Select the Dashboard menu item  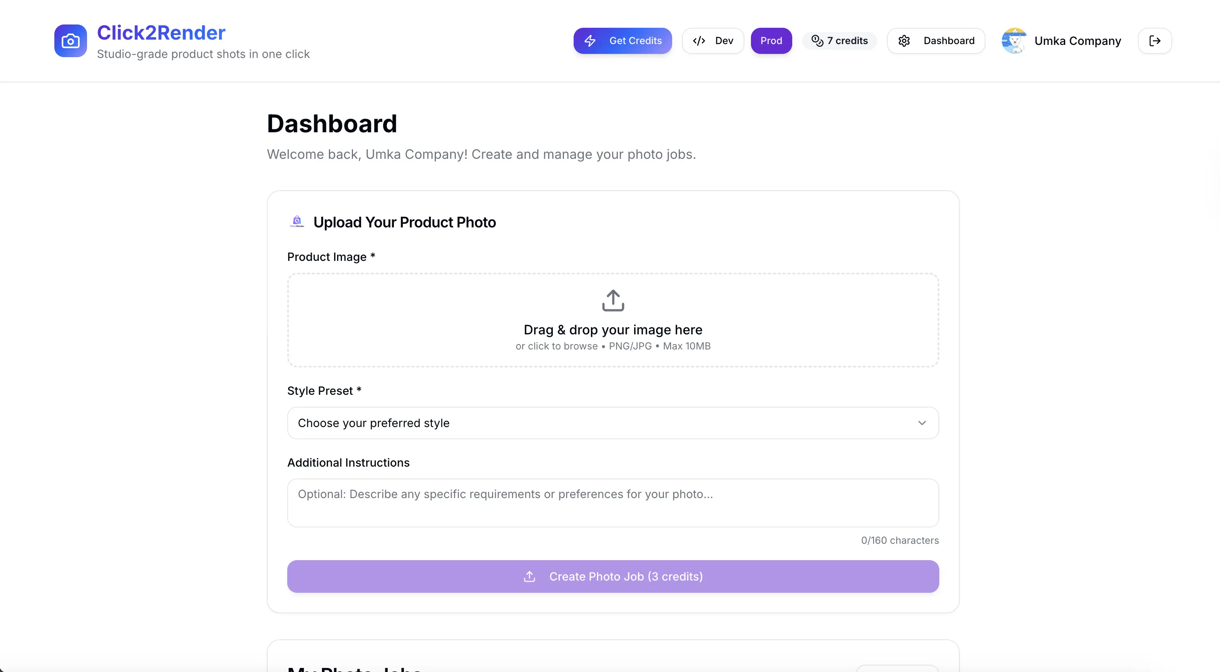(x=936, y=41)
